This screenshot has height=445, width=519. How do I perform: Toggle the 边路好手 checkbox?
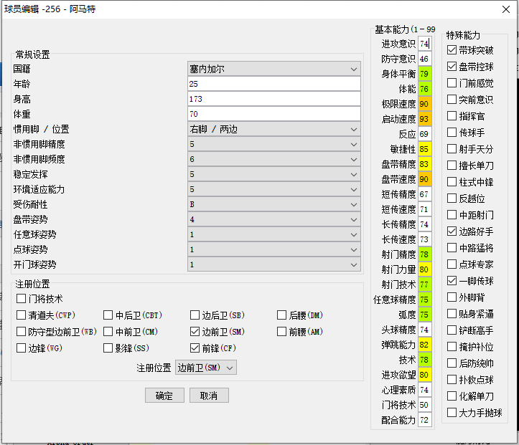[x=452, y=231]
